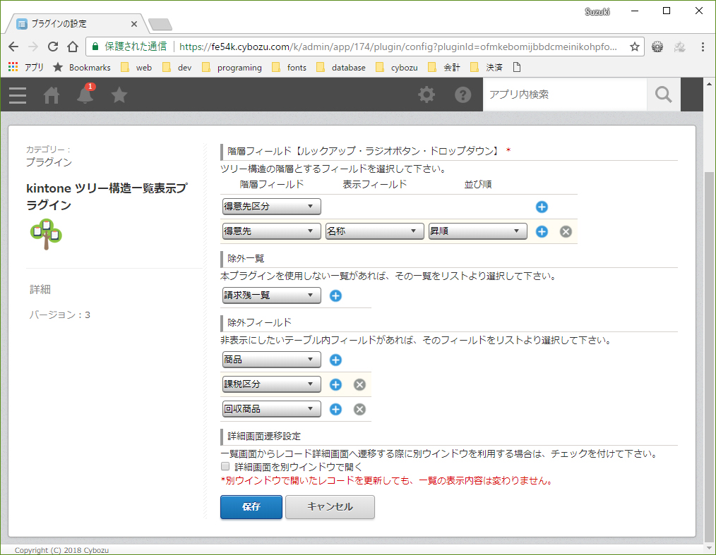Click the gear extension icon
716x555 pixels.
pos(657,47)
